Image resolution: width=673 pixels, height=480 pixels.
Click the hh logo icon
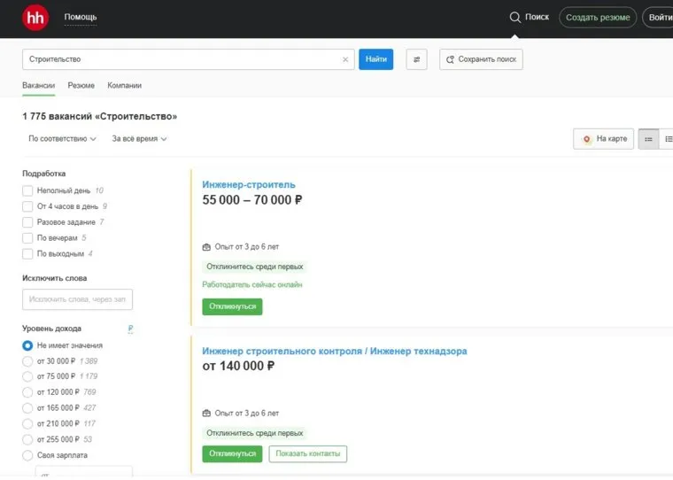[35, 17]
